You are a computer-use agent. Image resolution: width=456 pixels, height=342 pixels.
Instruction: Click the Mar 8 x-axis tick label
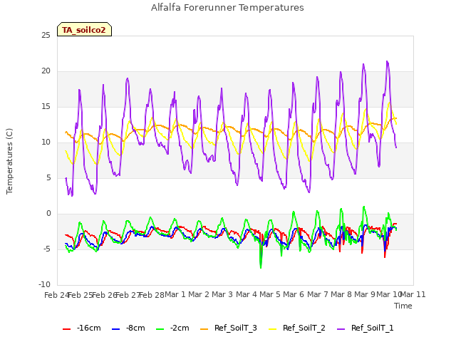tap(341, 294)
